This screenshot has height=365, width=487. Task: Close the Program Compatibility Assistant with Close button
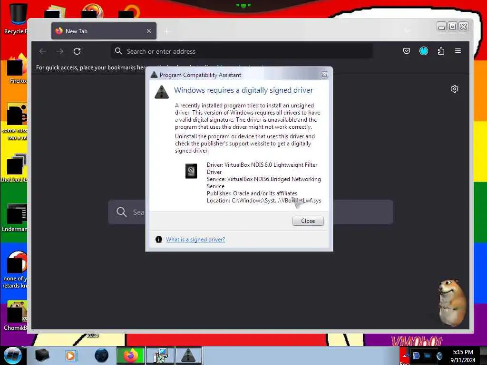point(308,221)
